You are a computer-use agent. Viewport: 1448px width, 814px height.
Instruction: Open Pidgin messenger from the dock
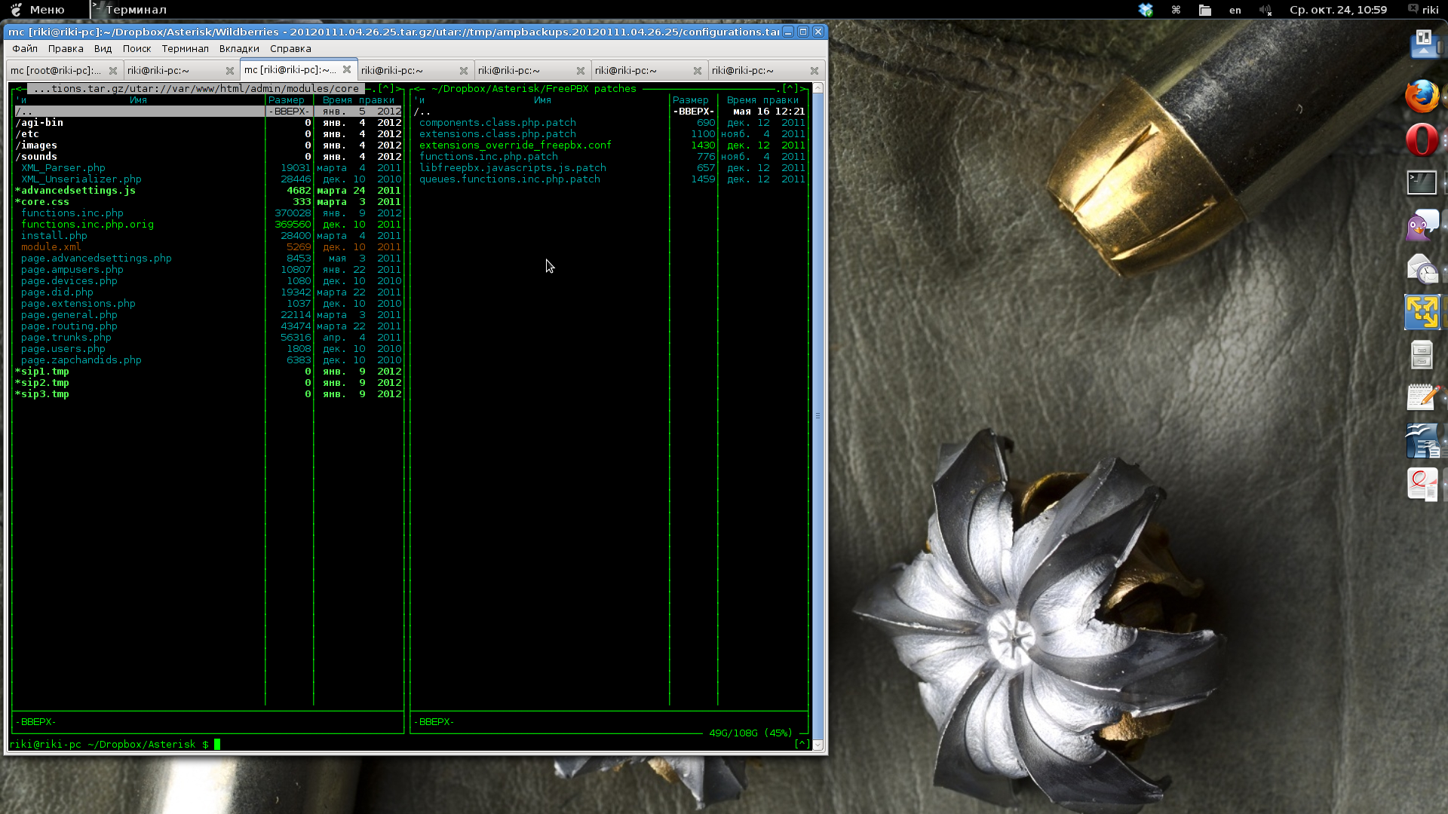click(1422, 225)
